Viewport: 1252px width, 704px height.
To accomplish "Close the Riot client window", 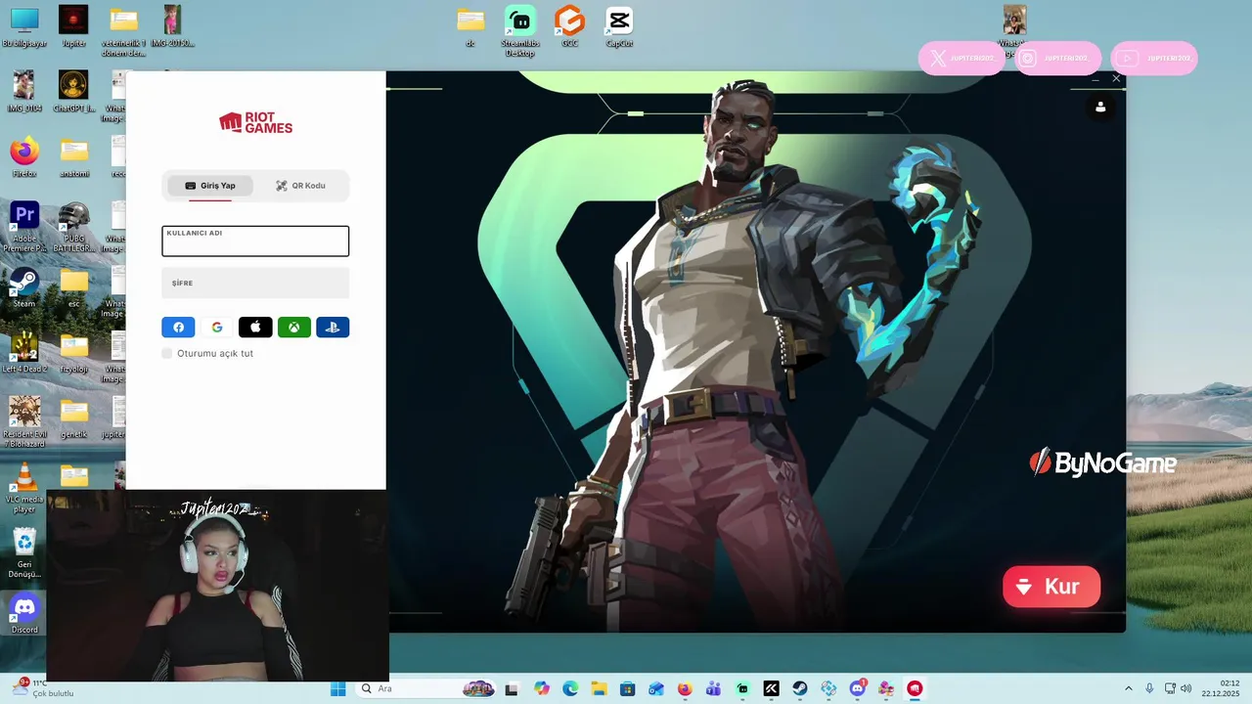I will click(1116, 78).
